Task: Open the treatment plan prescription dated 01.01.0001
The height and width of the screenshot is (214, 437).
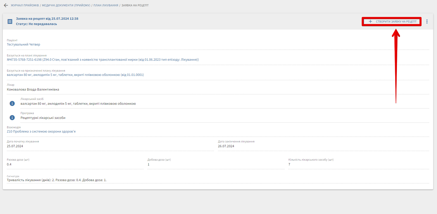Action: pos(75,75)
